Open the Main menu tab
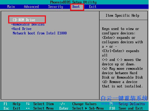This screenshot has height=111, width=149. pos(11,7)
